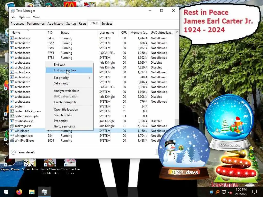263x197 pixels.
Task: Open App history tab
Action: coord(55,23)
